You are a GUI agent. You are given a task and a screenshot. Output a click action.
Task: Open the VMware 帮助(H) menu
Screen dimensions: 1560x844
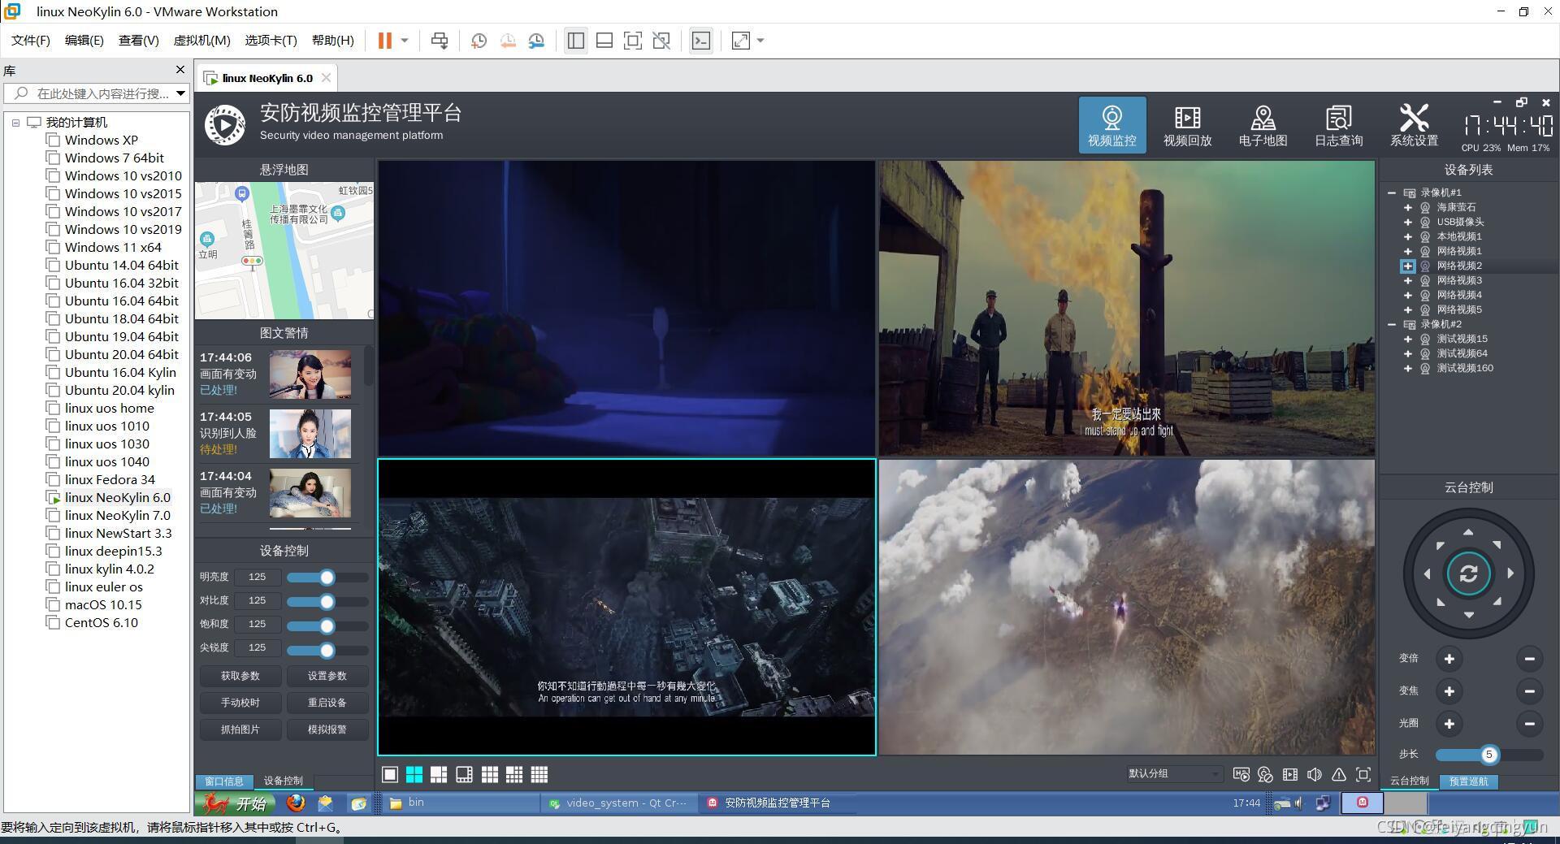pos(333,41)
